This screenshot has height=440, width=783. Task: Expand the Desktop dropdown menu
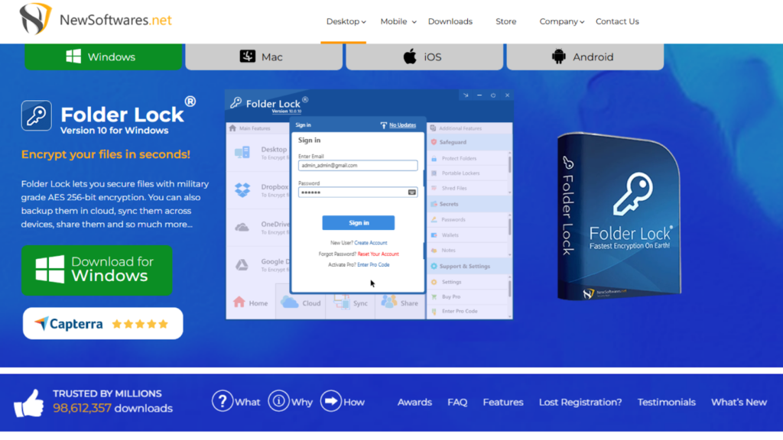(x=346, y=21)
